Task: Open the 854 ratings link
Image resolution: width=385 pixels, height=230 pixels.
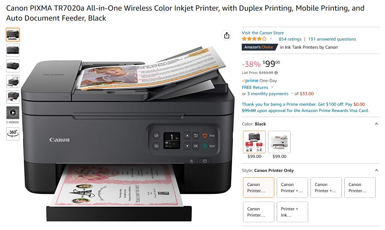Action: [x=290, y=39]
